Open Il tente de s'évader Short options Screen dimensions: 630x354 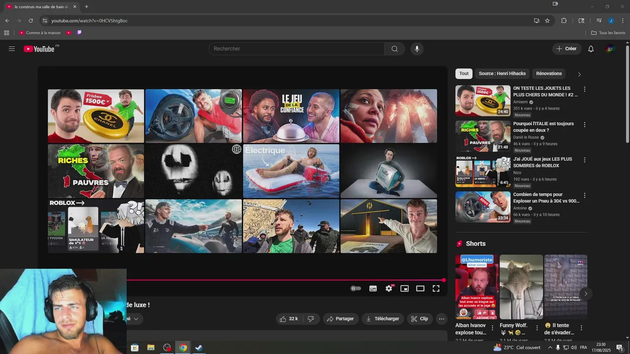pyautogui.click(x=581, y=328)
